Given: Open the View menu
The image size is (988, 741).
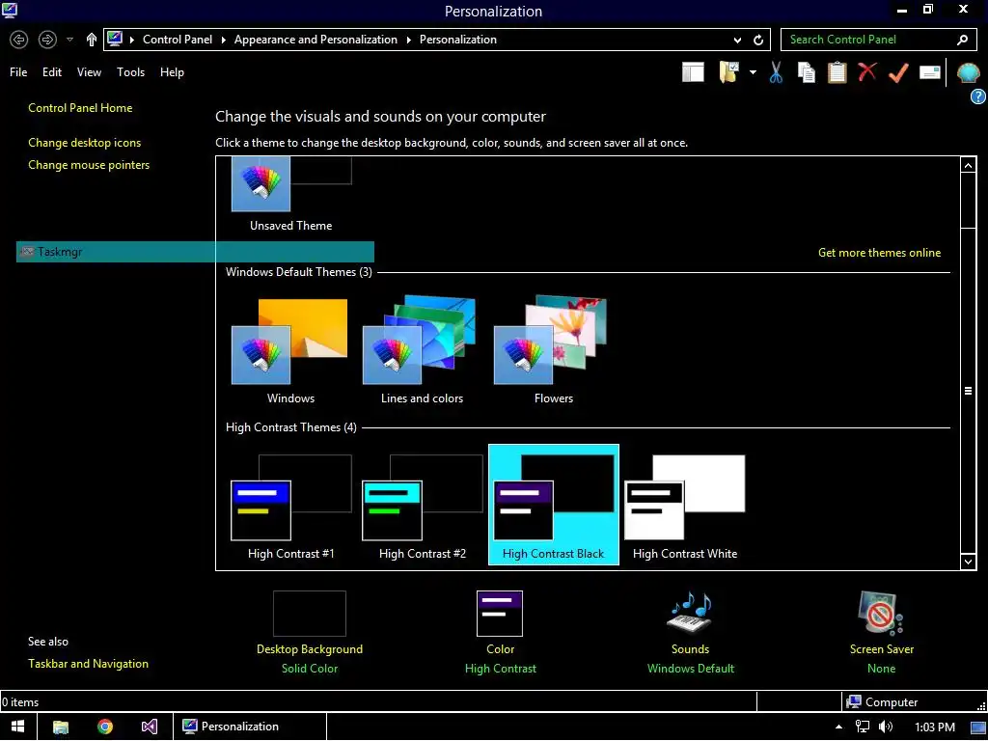Looking at the screenshot, I should 89,71.
